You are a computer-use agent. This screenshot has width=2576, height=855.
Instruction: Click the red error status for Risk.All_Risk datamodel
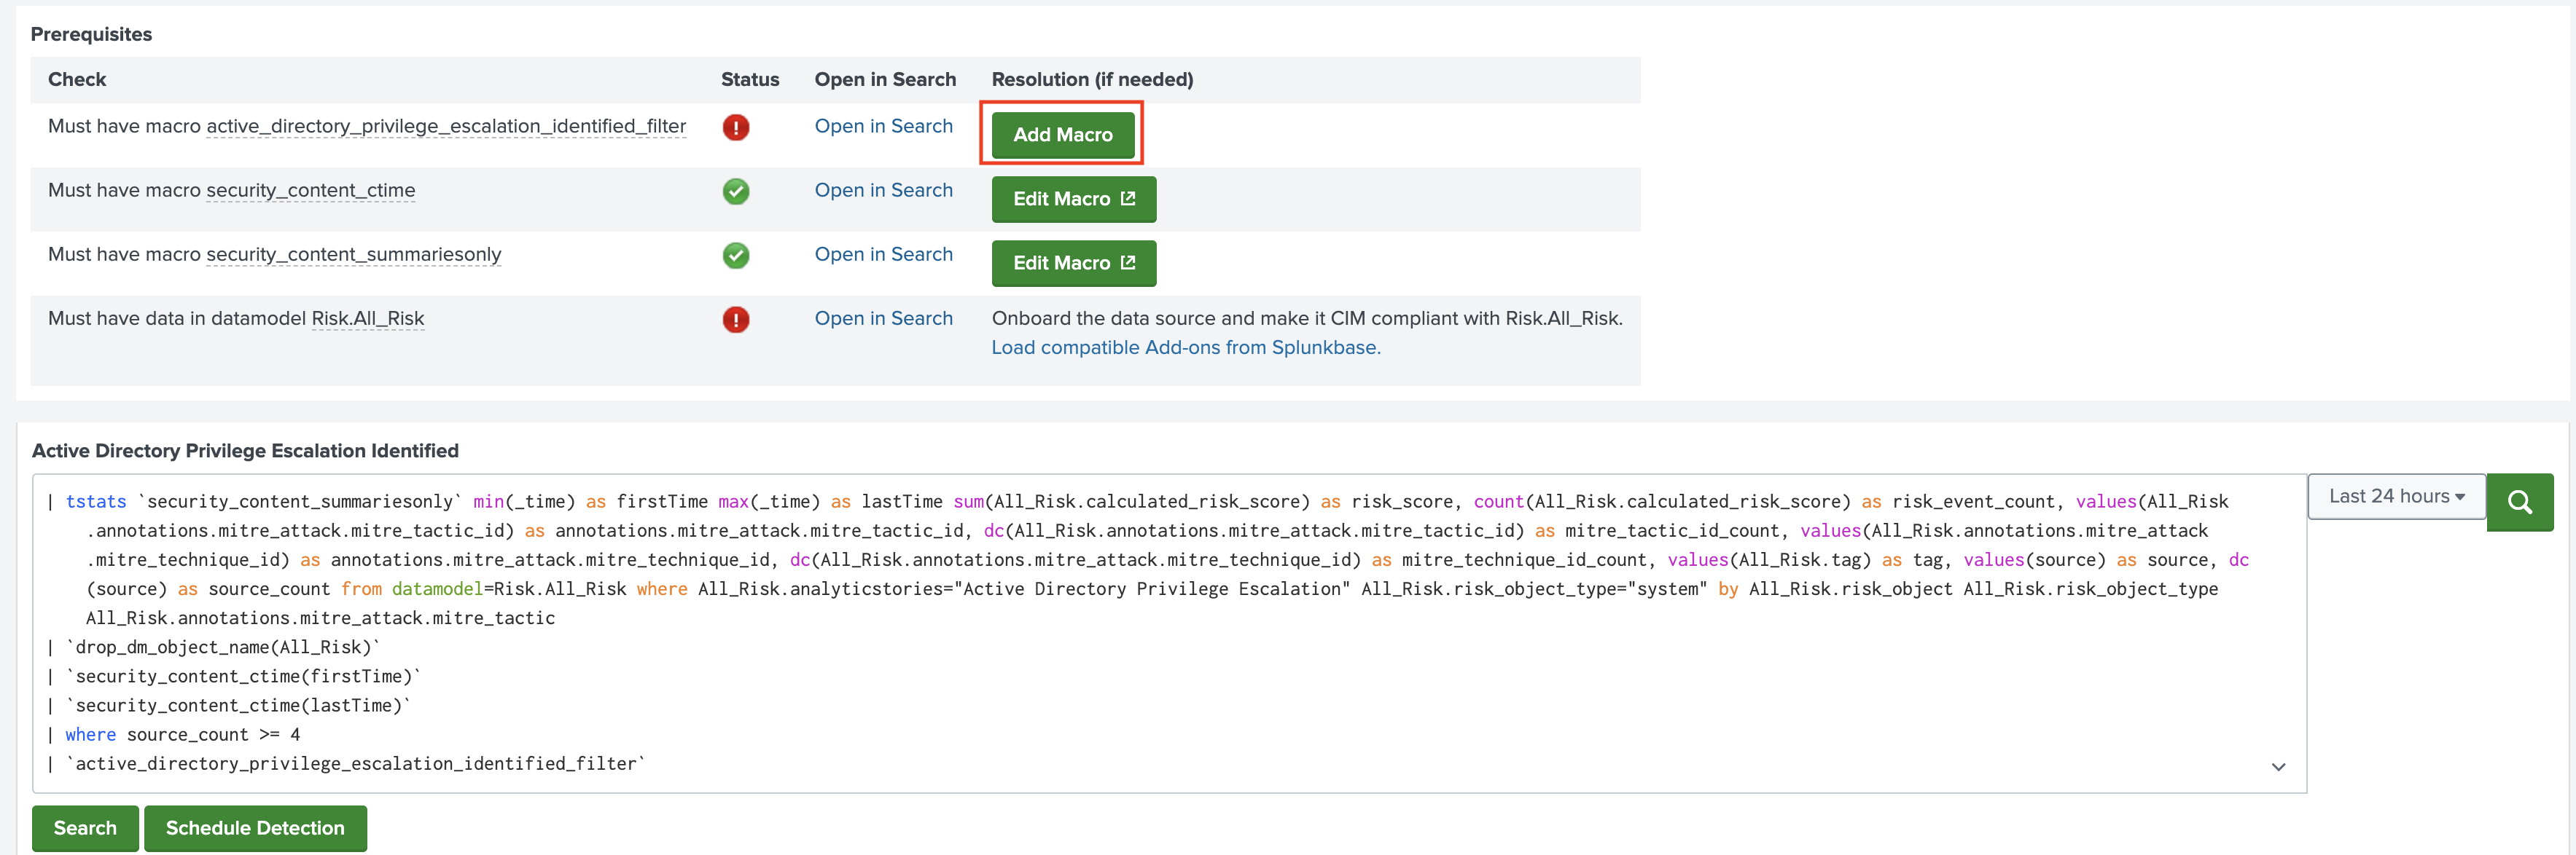735,320
